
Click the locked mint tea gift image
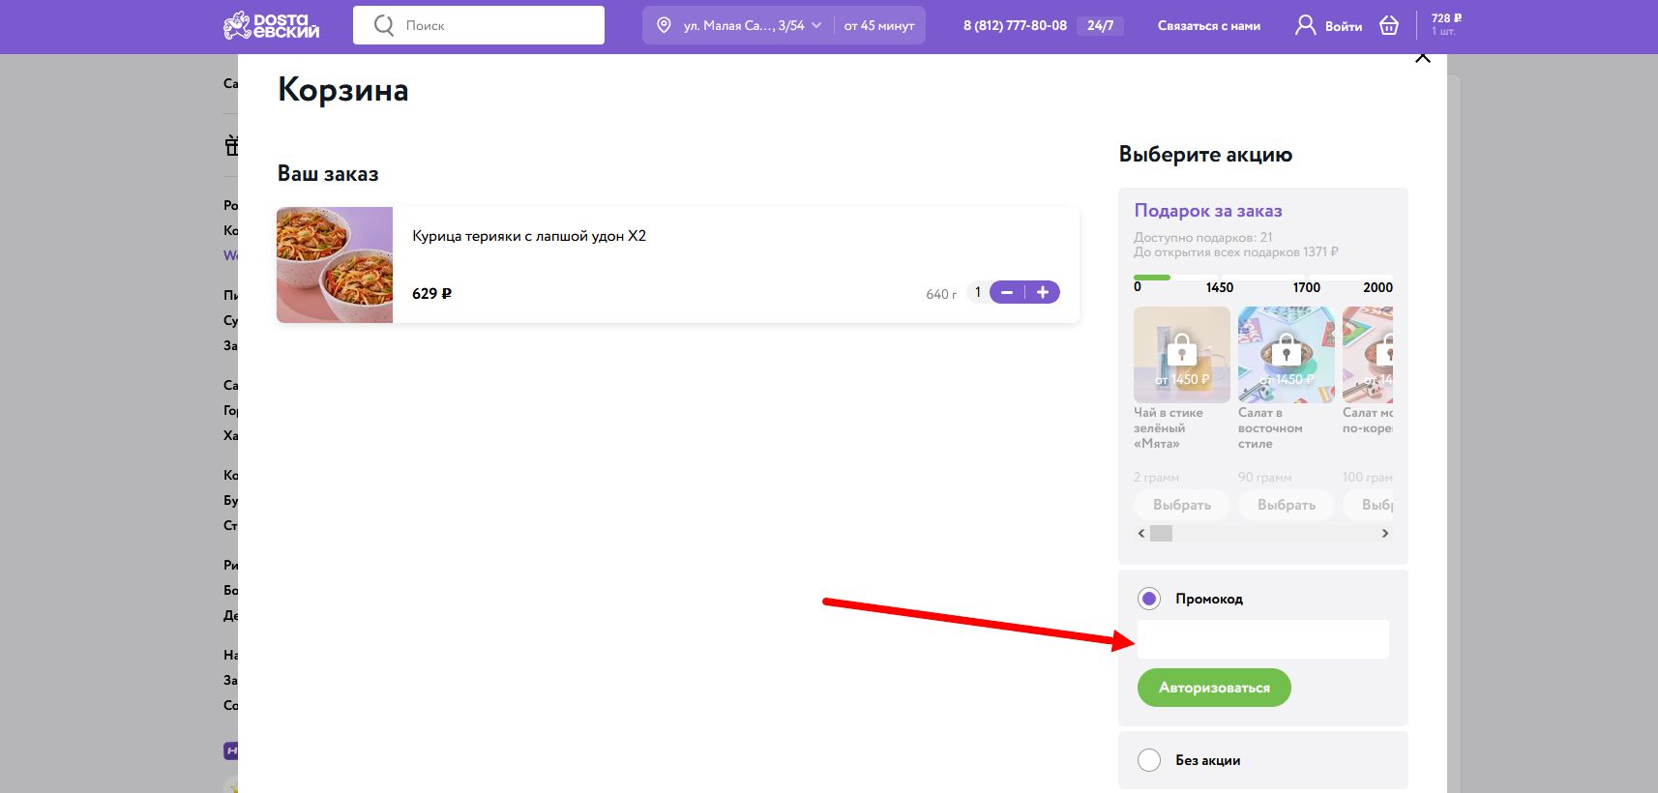1181,354
